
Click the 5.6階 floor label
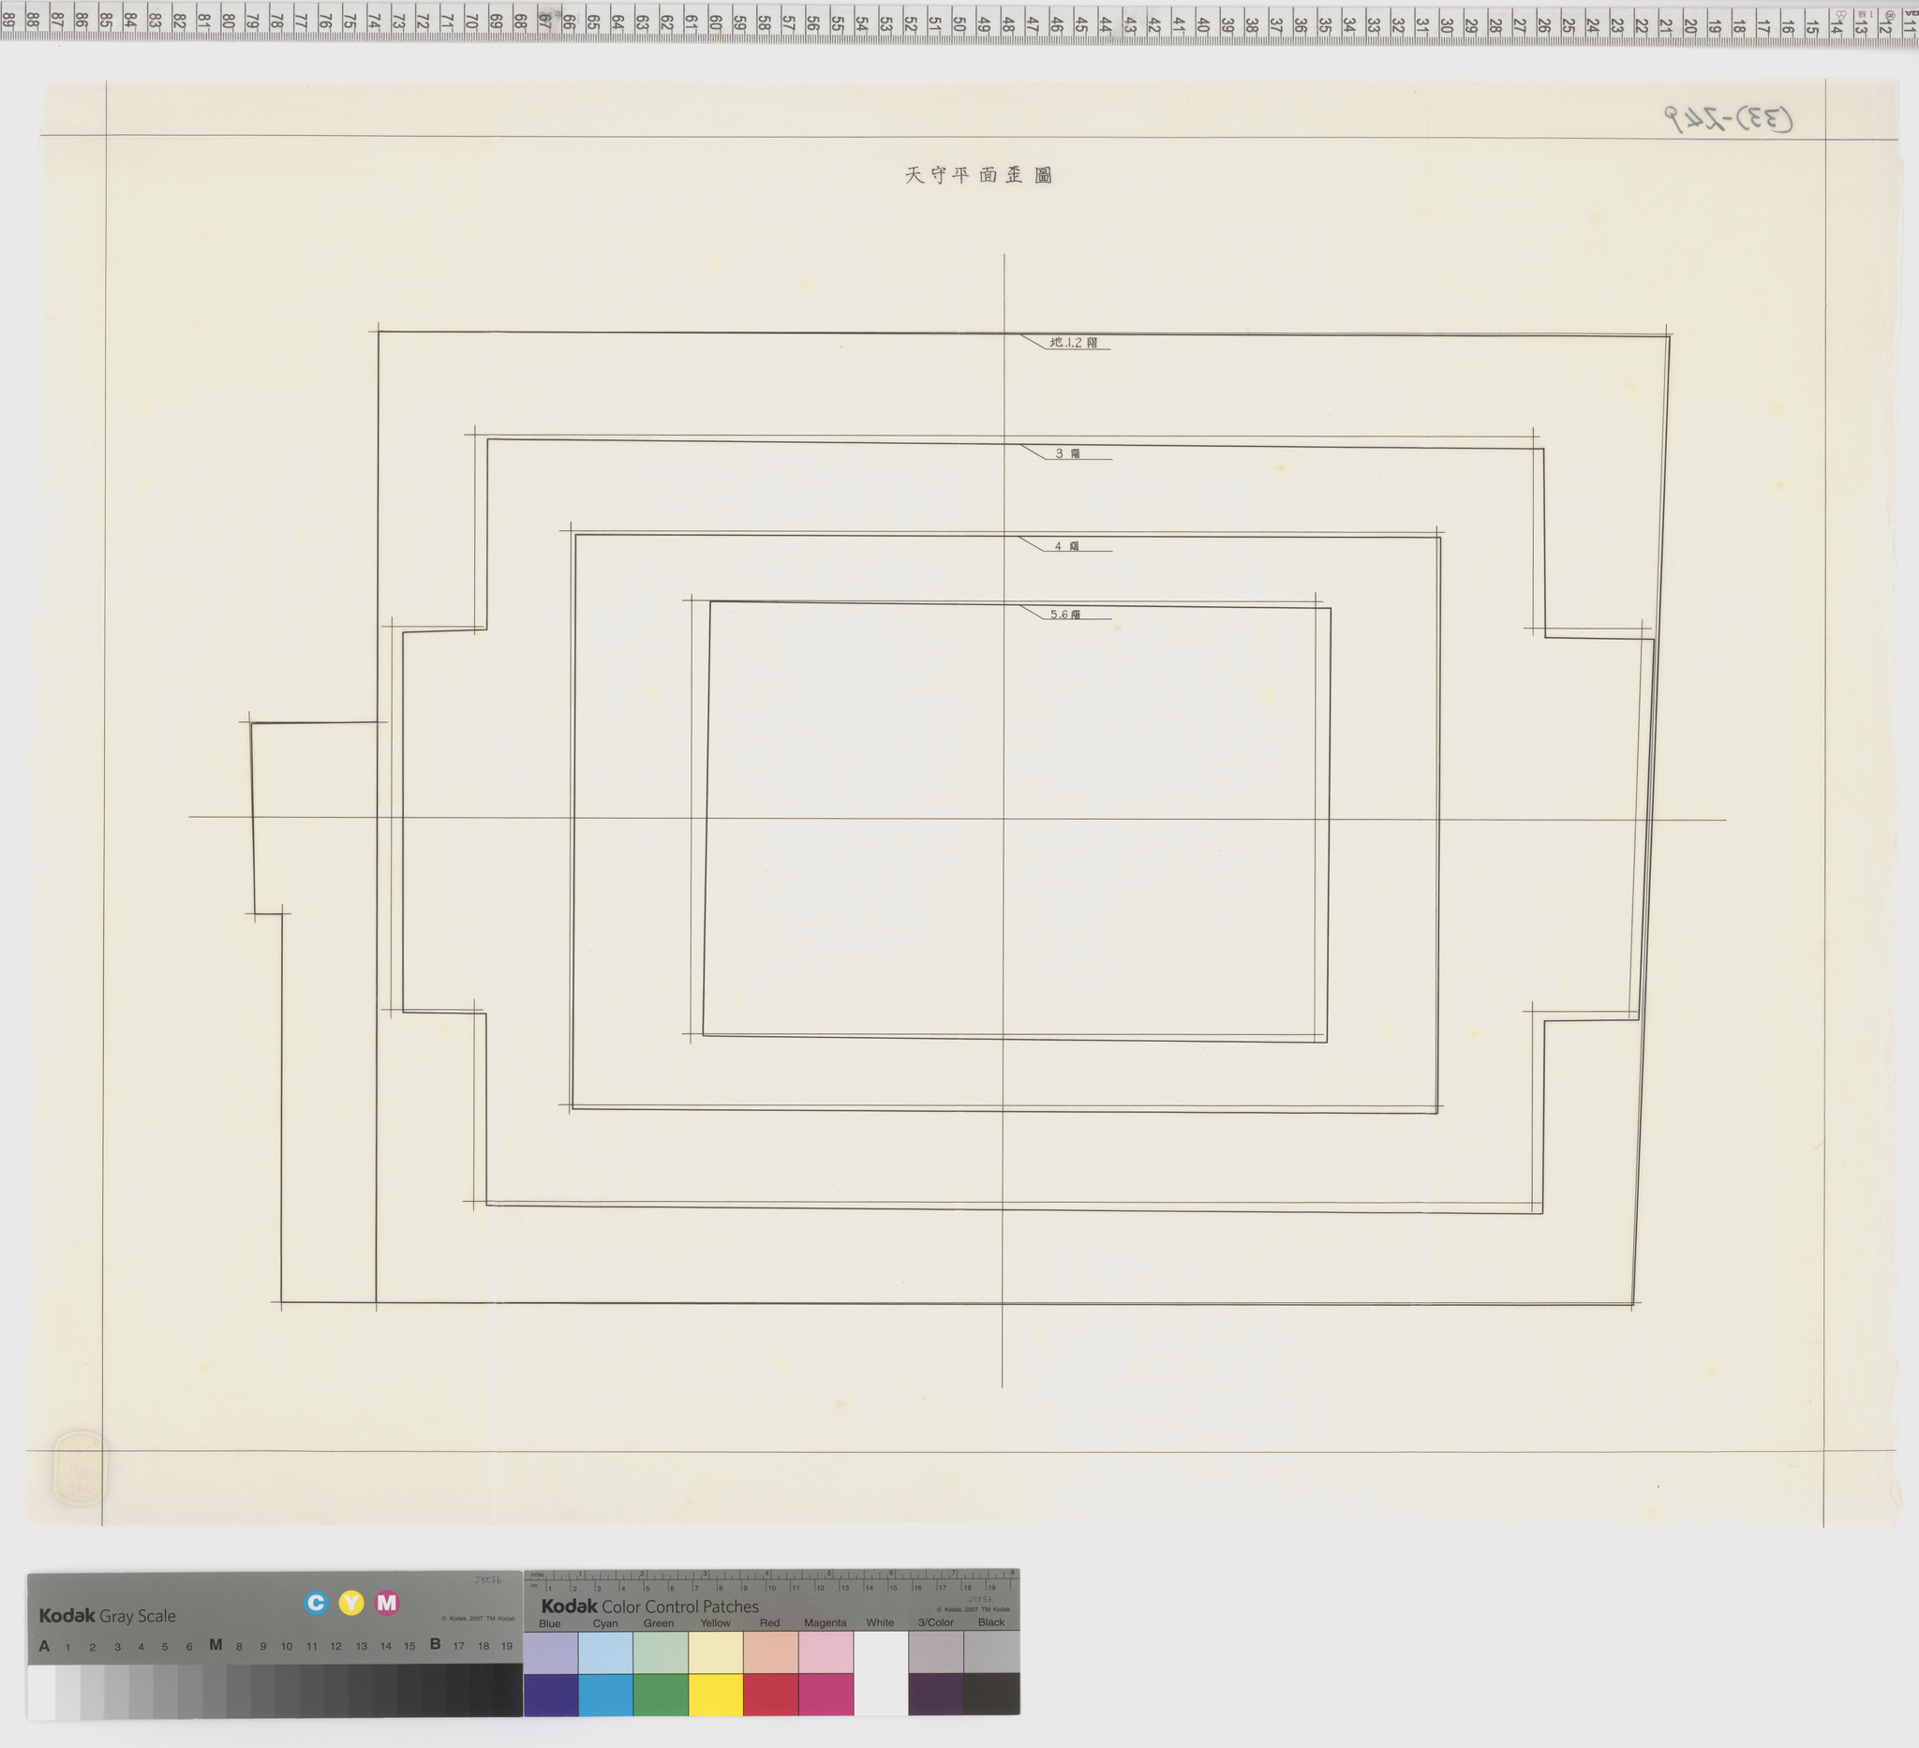tap(1065, 615)
